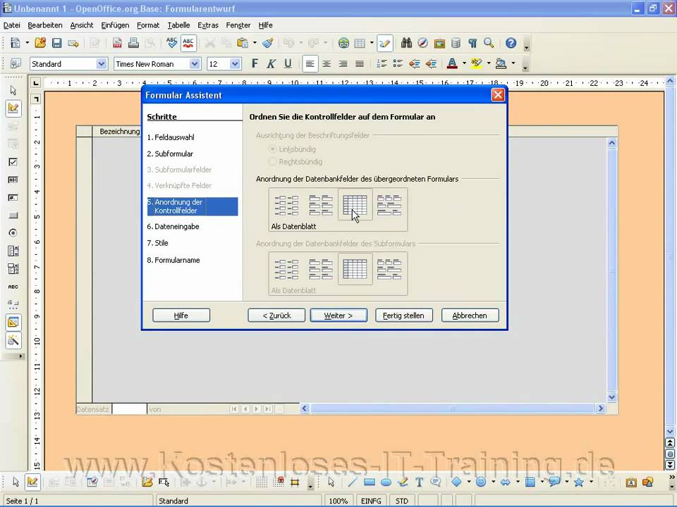Expand the Paste options dropdown arrow

[x=255, y=43]
